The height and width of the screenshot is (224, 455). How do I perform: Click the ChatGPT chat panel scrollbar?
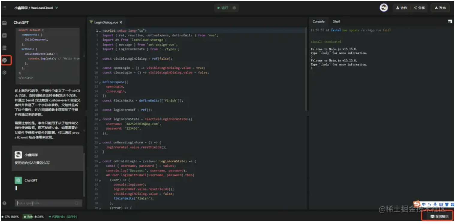click(x=84, y=175)
